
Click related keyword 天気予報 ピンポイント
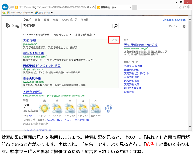point(136,73)
